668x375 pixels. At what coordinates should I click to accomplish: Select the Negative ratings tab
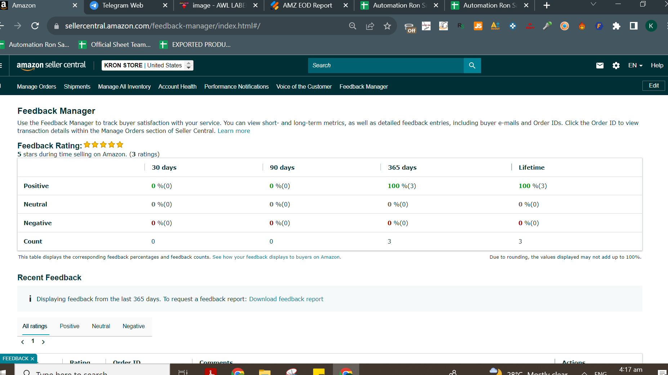click(134, 326)
